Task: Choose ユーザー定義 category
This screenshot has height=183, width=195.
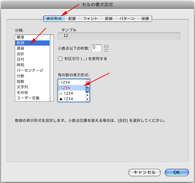Action: point(32,98)
